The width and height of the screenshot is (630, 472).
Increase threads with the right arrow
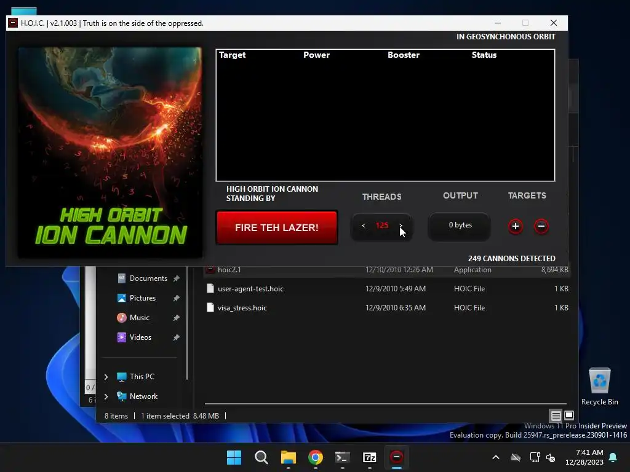401,226
